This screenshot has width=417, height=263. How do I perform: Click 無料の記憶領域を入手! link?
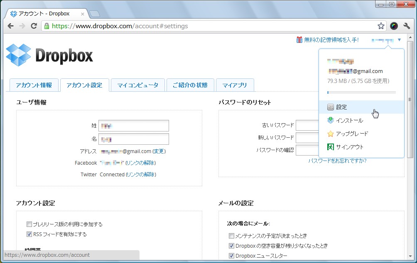pos(331,40)
